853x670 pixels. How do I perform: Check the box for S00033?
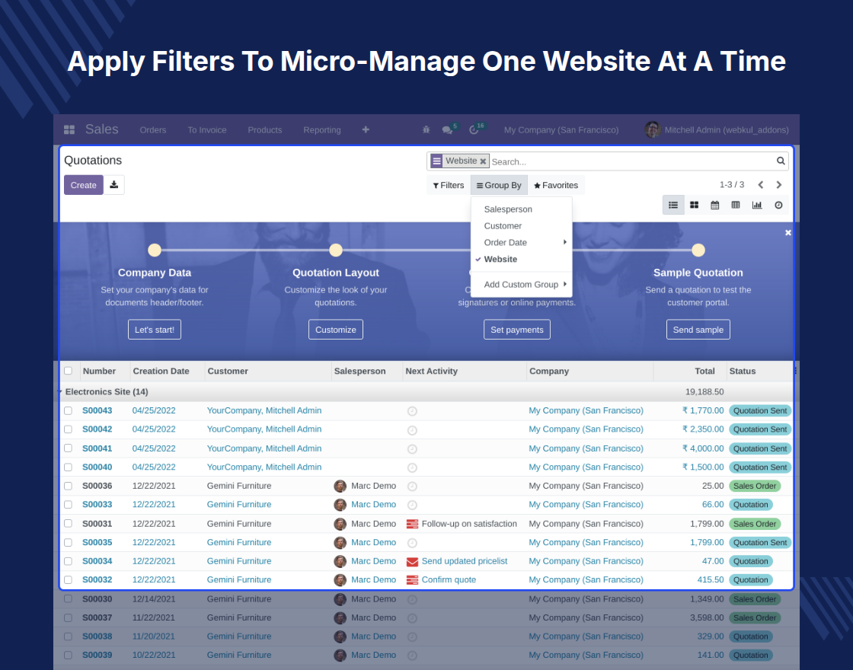(x=68, y=505)
